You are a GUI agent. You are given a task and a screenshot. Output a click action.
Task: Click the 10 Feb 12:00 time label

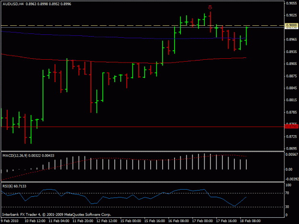[35, 221]
